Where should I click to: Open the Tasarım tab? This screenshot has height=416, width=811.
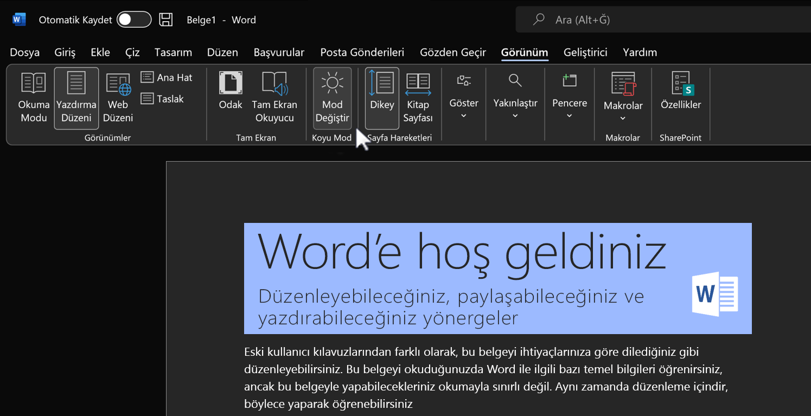pos(173,53)
